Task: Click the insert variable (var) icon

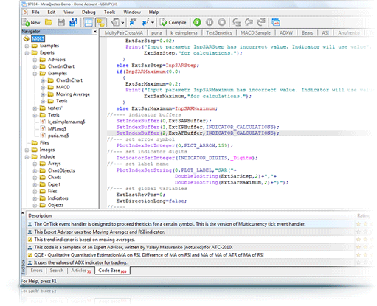Action: (133, 22)
